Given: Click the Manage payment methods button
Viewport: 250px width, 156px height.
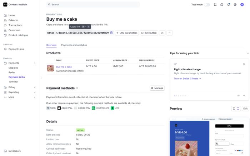Looking at the screenshot, I should click(x=157, y=88).
